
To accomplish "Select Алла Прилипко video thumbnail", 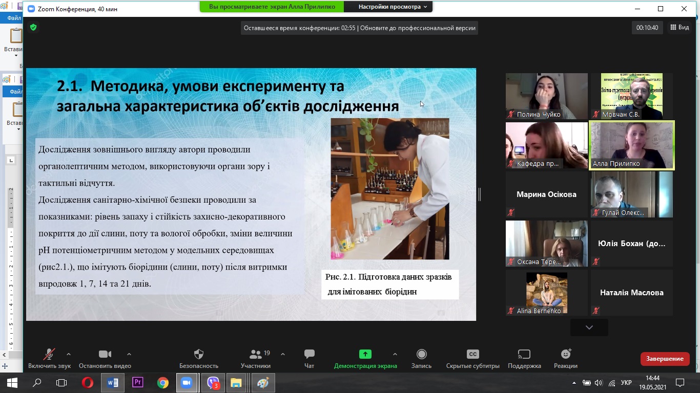I will pos(632,145).
